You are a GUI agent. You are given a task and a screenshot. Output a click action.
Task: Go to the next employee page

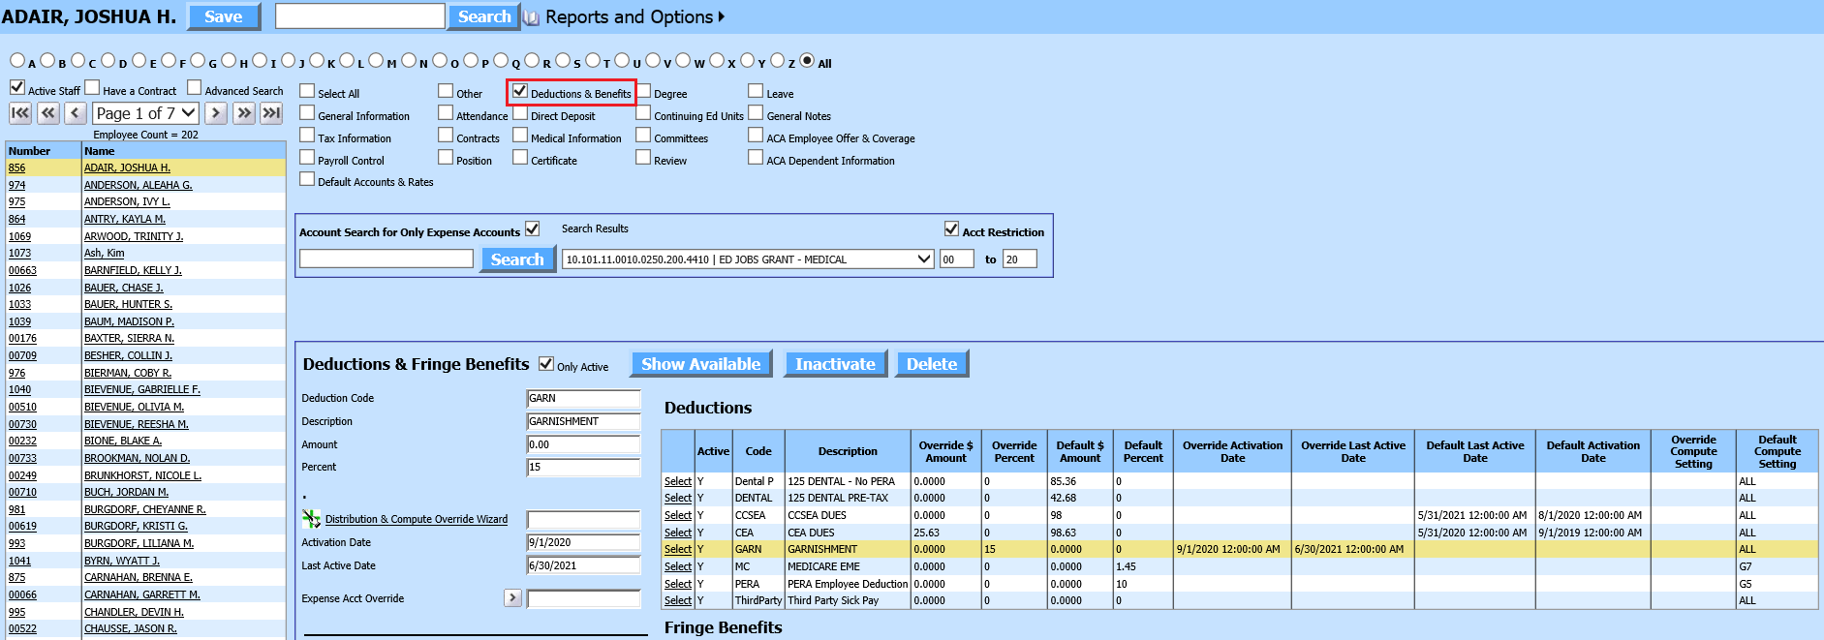tap(216, 113)
